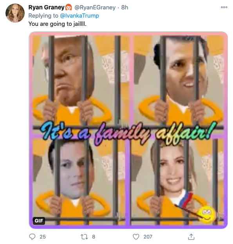
Task: Click the Ryan Graney display name
Action: pos(46,7)
